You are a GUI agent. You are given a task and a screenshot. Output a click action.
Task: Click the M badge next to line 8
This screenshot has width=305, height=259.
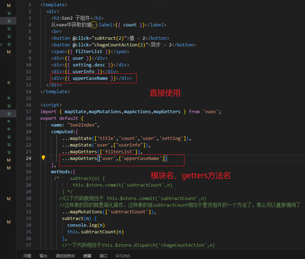coord(9,52)
